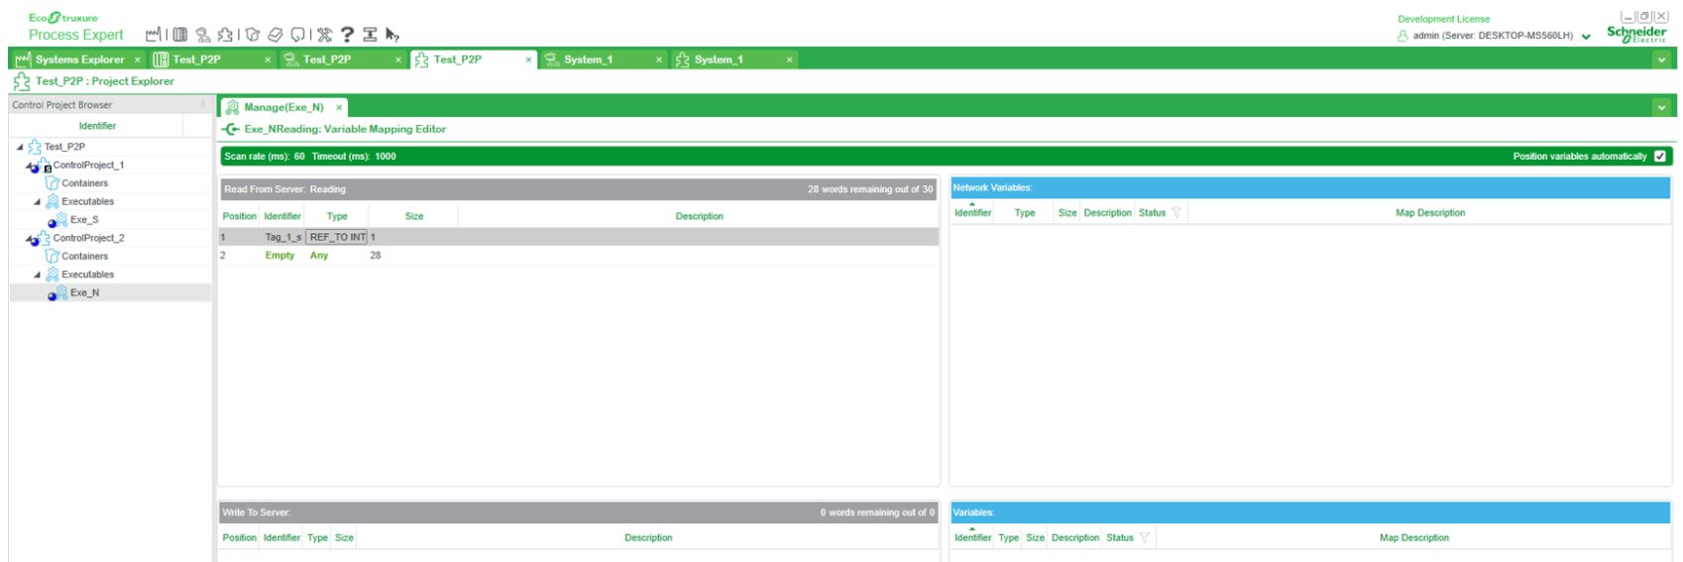Filter Variables panel by Status funnel icon
This screenshot has width=1683, height=562.
coord(1144,538)
